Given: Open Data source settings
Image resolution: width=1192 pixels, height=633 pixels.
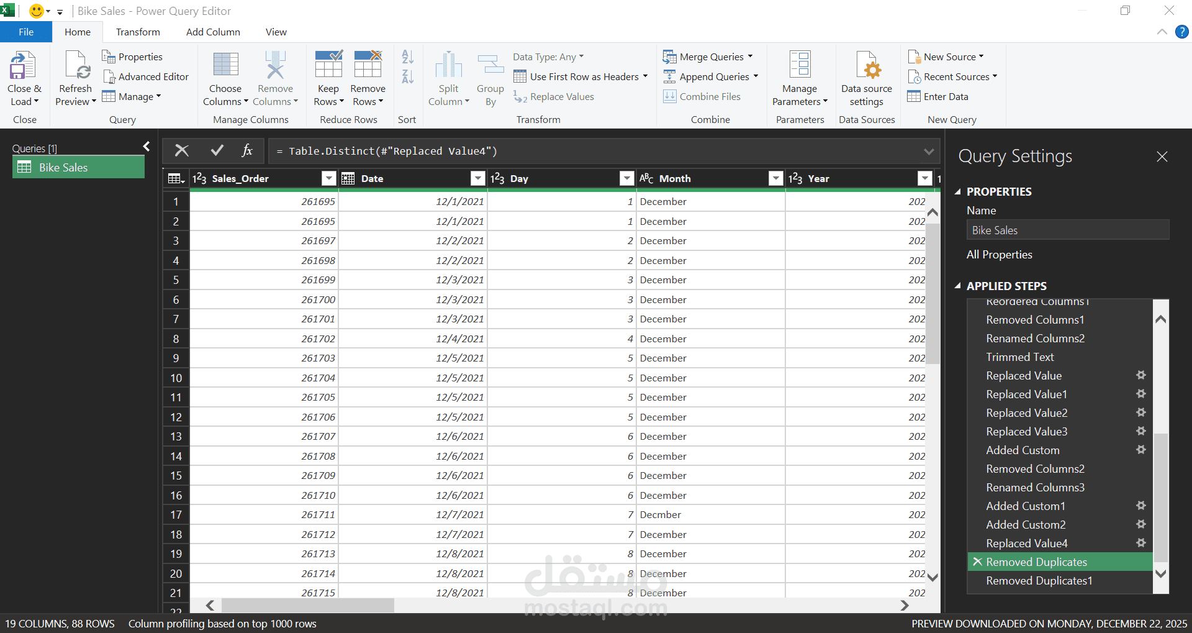Looking at the screenshot, I should (x=867, y=78).
